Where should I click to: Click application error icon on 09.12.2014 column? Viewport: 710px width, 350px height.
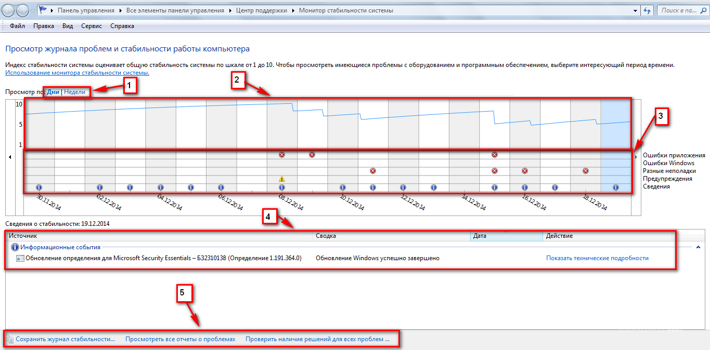(312, 155)
